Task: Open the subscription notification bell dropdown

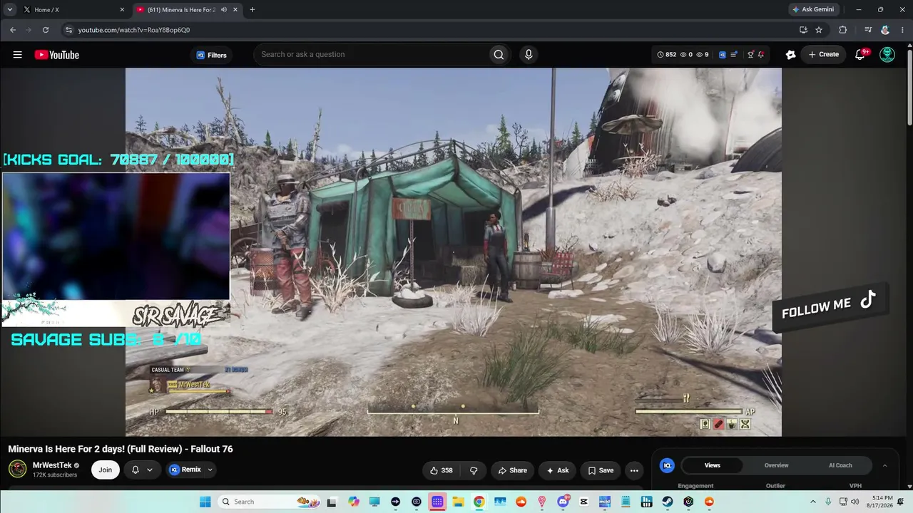Action: 142,470
